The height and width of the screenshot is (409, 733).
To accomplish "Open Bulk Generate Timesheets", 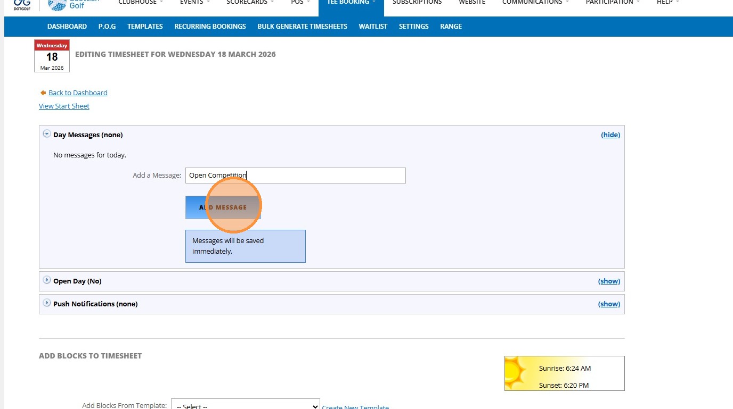I will [302, 26].
